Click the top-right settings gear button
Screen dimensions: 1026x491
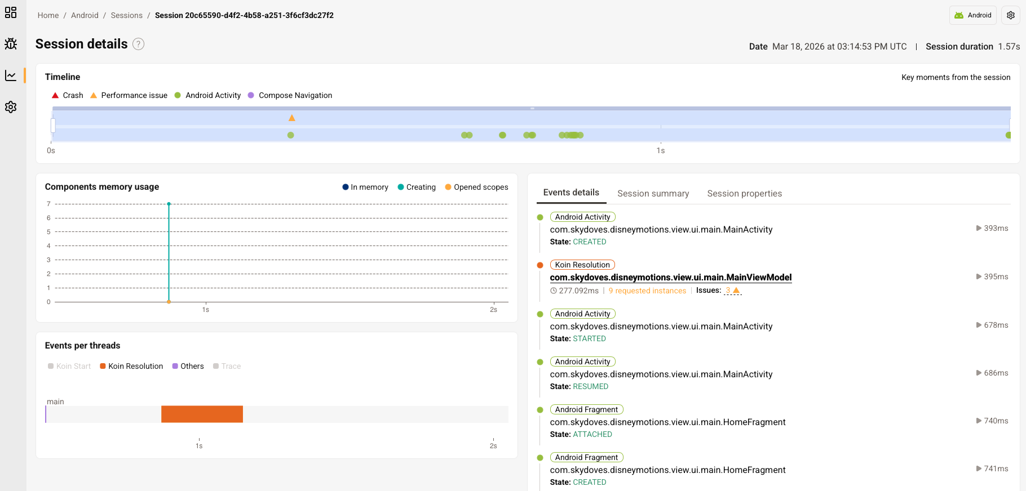tap(1011, 15)
